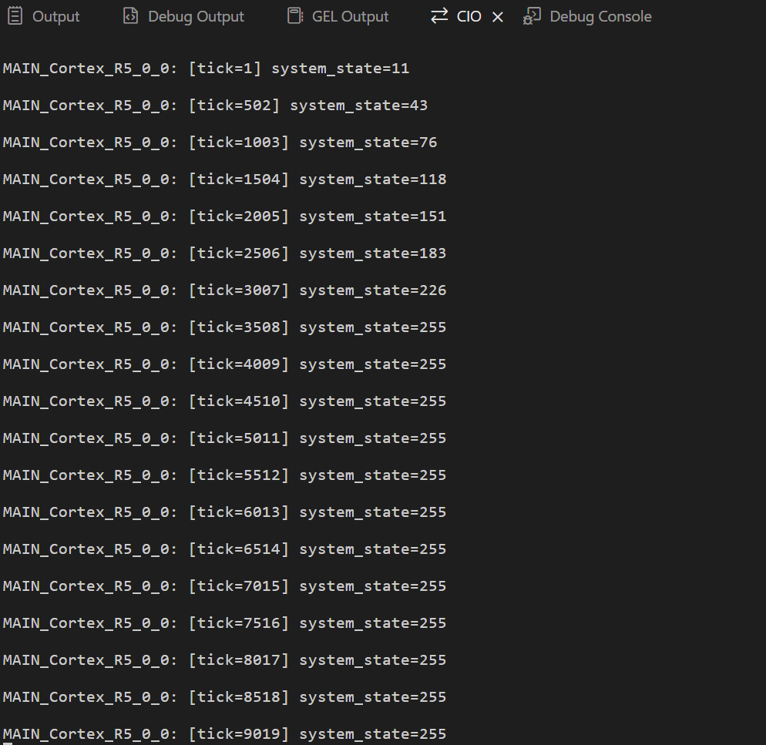The width and height of the screenshot is (766, 745).
Task: Place cursor on the last tick=9019 line
Action: 224,734
